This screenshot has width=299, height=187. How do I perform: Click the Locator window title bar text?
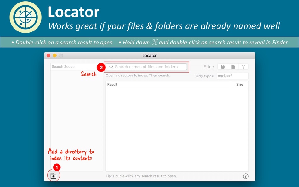pyautogui.click(x=149, y=55)
